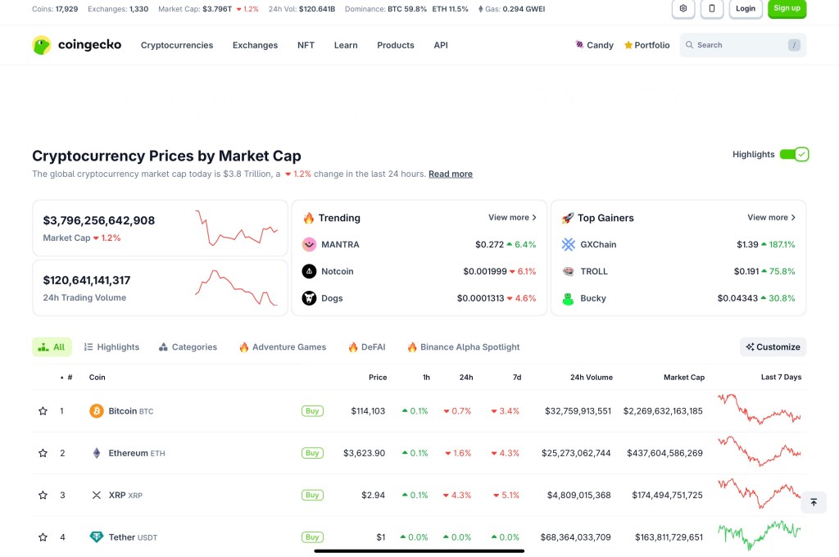Open the Cryptocurrencies navigation menu
Screen dimensions: 839x557
tap(177, 45)
